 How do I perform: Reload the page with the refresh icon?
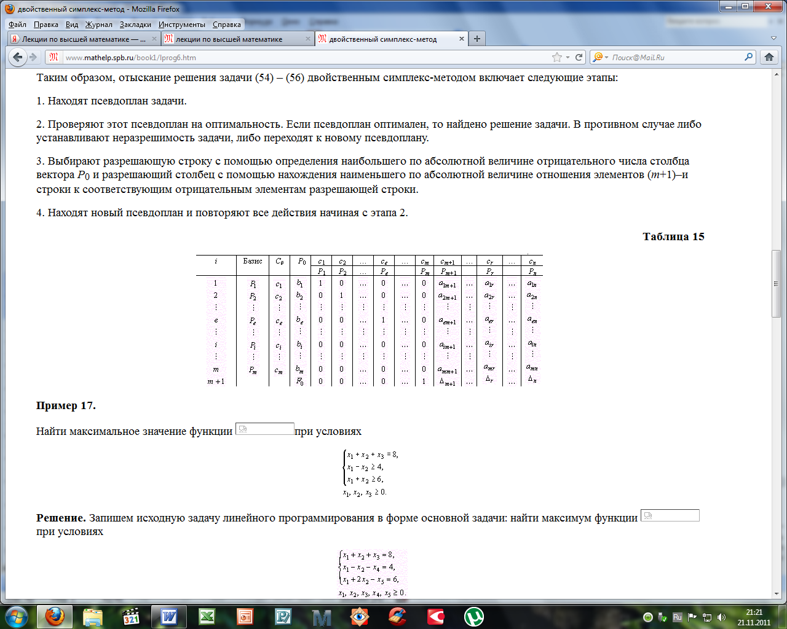point(579,57)
